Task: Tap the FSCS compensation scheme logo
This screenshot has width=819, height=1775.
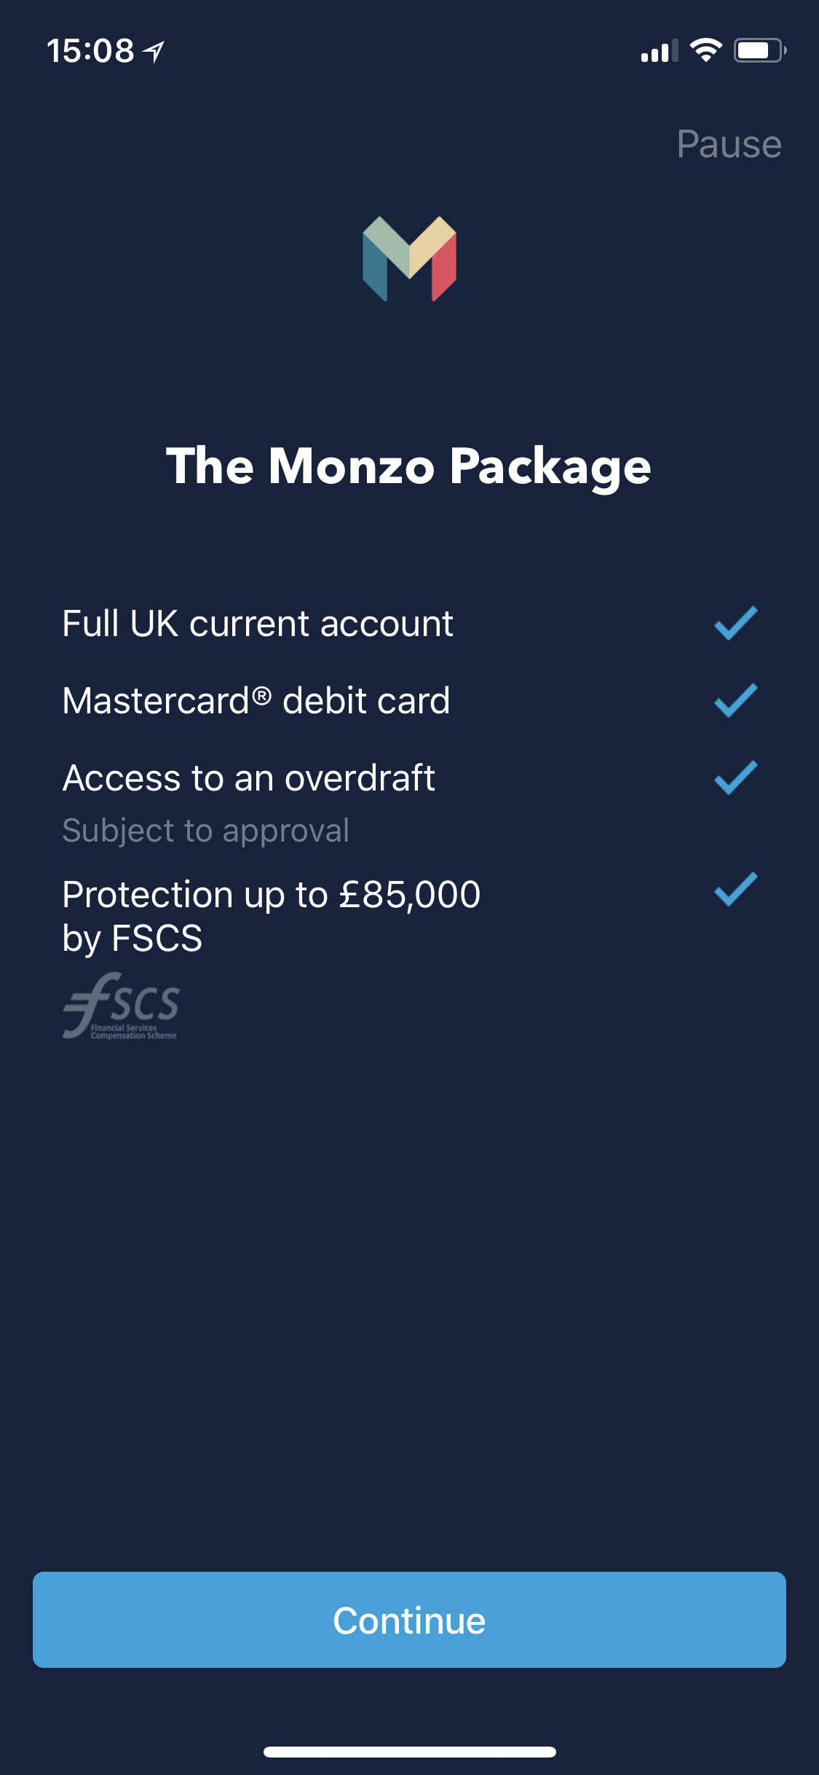Action: pos(121,1006)
